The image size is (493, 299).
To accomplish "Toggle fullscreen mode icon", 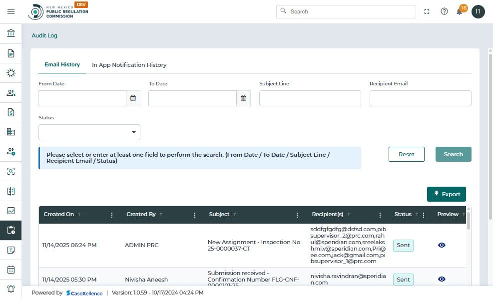I will [427, 11].
